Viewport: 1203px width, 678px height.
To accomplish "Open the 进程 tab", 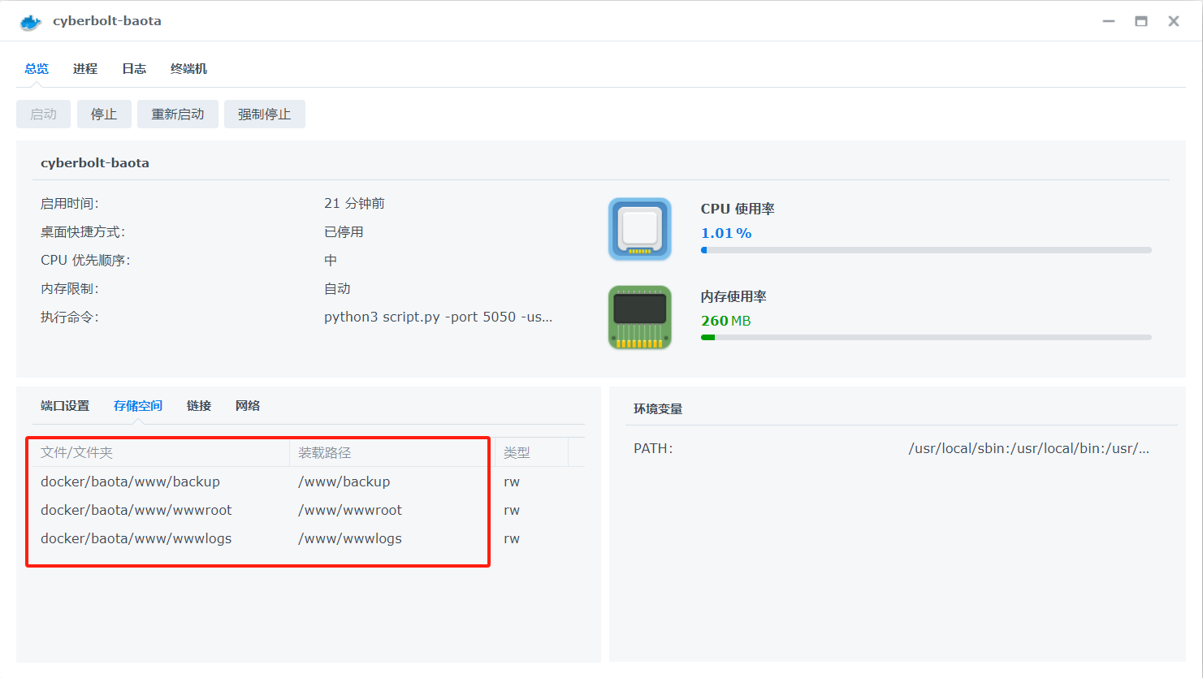I will click(x=84, y=68).
